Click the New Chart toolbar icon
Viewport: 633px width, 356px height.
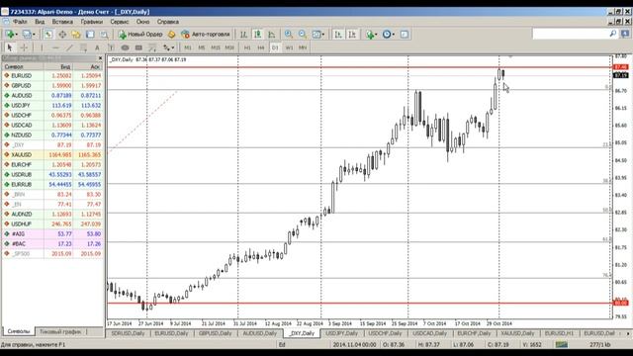[9, 35]
